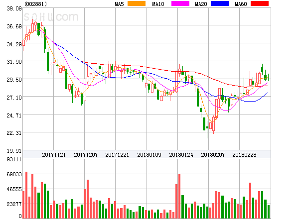Click the 19.91 price axis label
Screen dimensions: 299x219
click(x=14, y=151)
